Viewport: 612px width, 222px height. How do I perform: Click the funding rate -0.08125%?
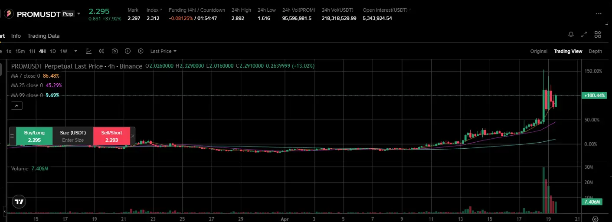pyautogui.click(x=180, y=18)
